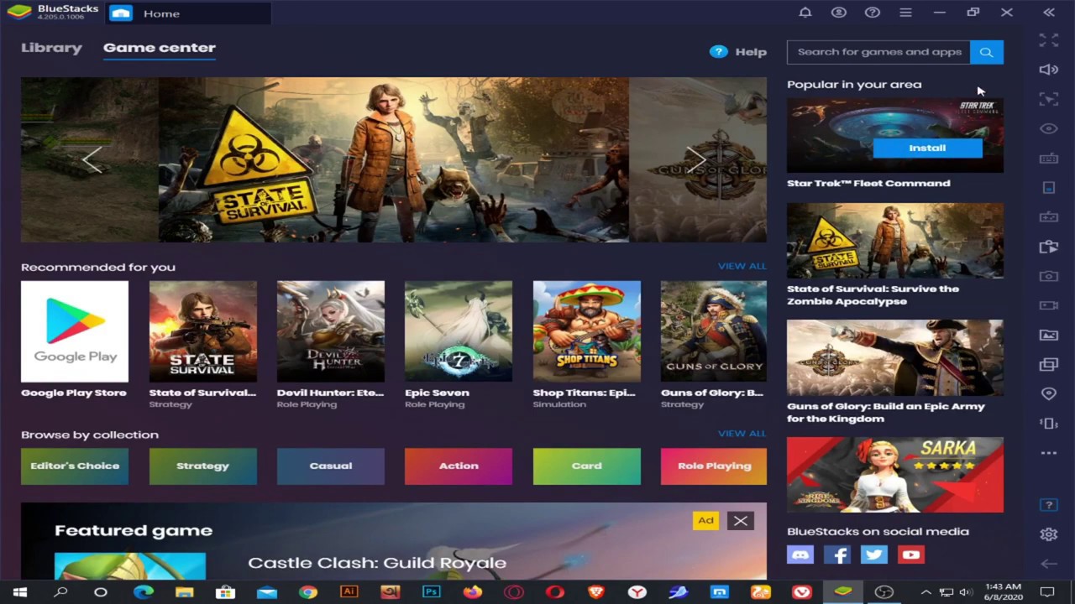Open BlueStacks Facebook page
1075x604 pixels.
click(x=837, y=555)
